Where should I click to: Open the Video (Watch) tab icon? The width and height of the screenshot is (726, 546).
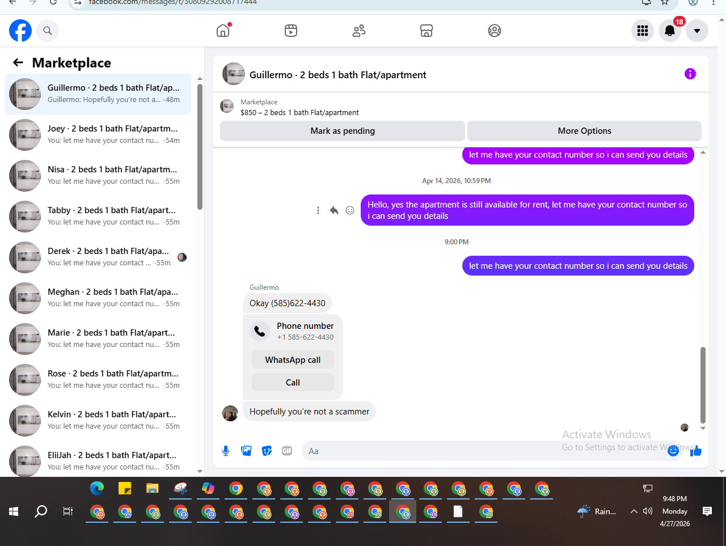(291, 31)
